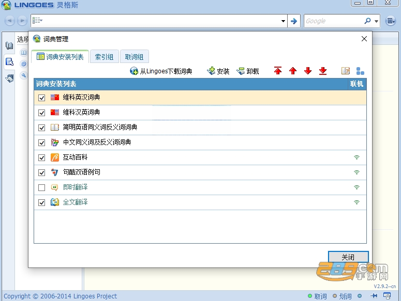Screen dimensions: 401x301
Task: Move selected dictionary up one position
Action: point(293,71)
